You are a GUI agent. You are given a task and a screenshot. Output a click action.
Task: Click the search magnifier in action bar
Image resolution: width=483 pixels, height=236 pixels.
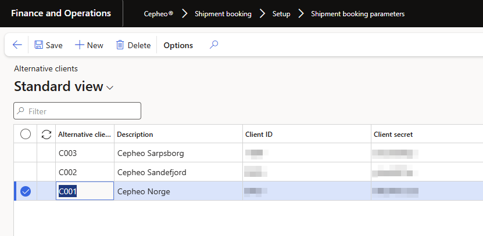[x=214, y=45]
